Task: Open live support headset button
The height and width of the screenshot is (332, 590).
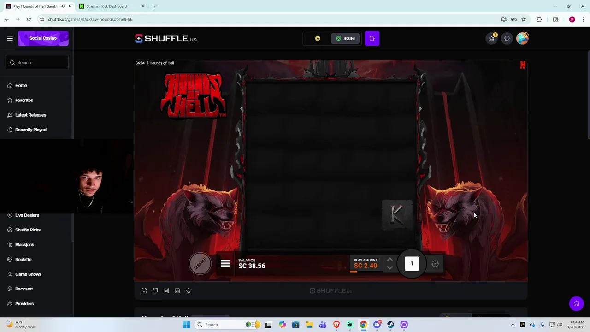Action: [x=576, y=304]
